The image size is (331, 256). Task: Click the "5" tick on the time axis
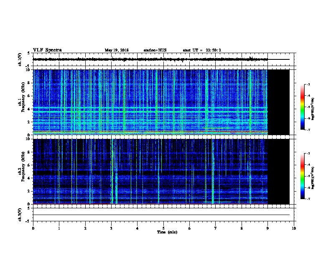[x=163, y=228]
